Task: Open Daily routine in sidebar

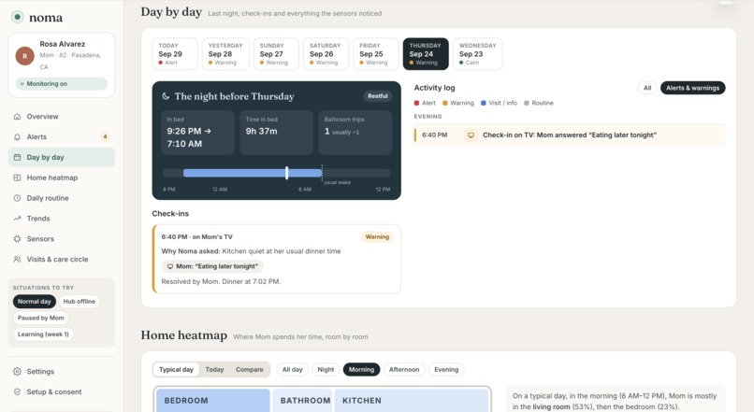Action: click(x=62, y=198)
